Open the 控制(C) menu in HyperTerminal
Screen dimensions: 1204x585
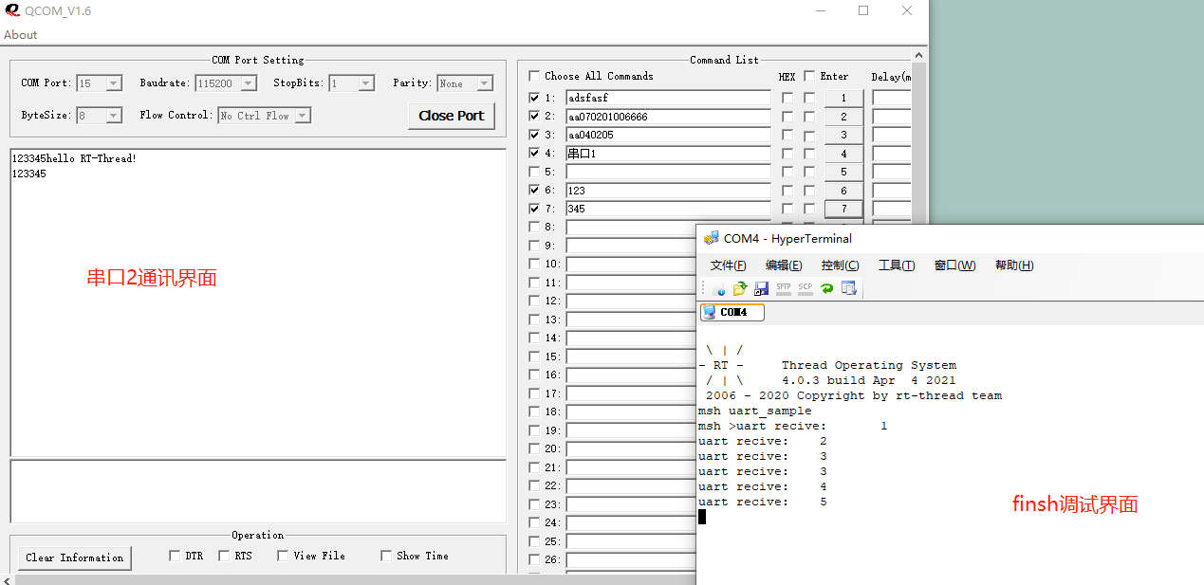840,265
